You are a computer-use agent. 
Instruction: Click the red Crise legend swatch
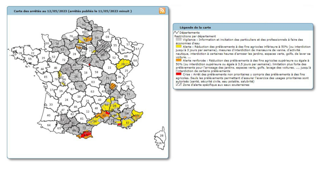[178, 74]
